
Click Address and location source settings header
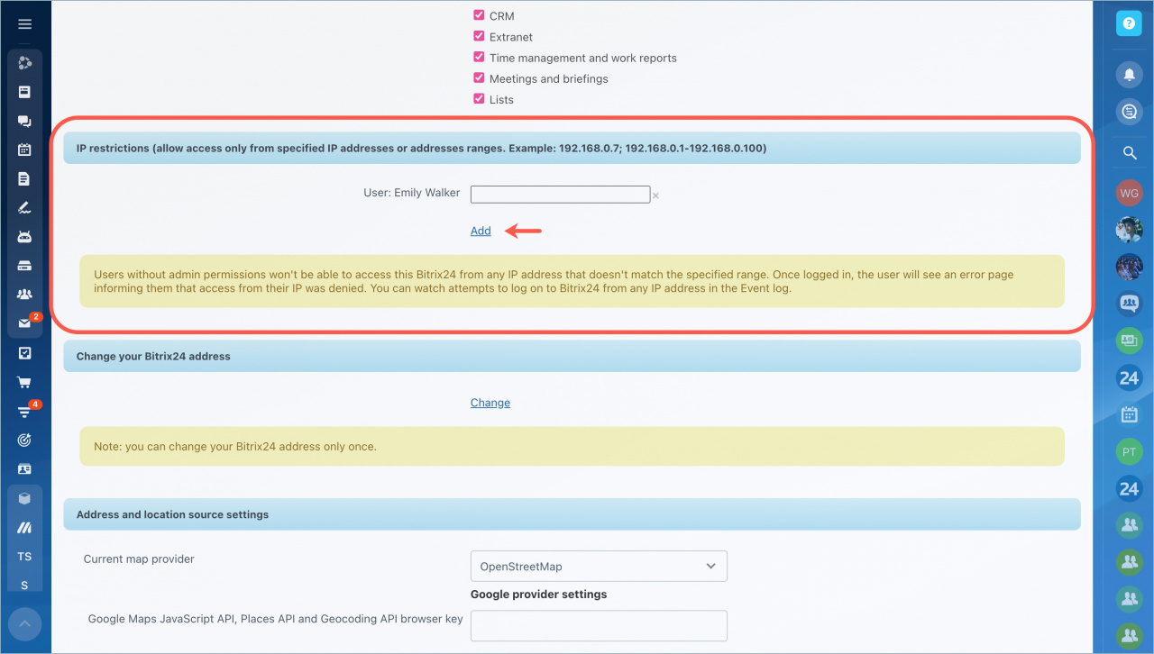click(x=572, y=514)
